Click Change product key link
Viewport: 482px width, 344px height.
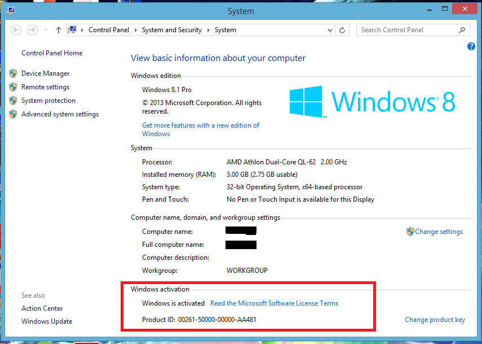[x=435, y=320]
